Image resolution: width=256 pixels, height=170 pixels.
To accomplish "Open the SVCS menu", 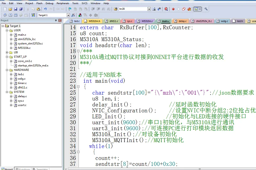I will point(84,3).
